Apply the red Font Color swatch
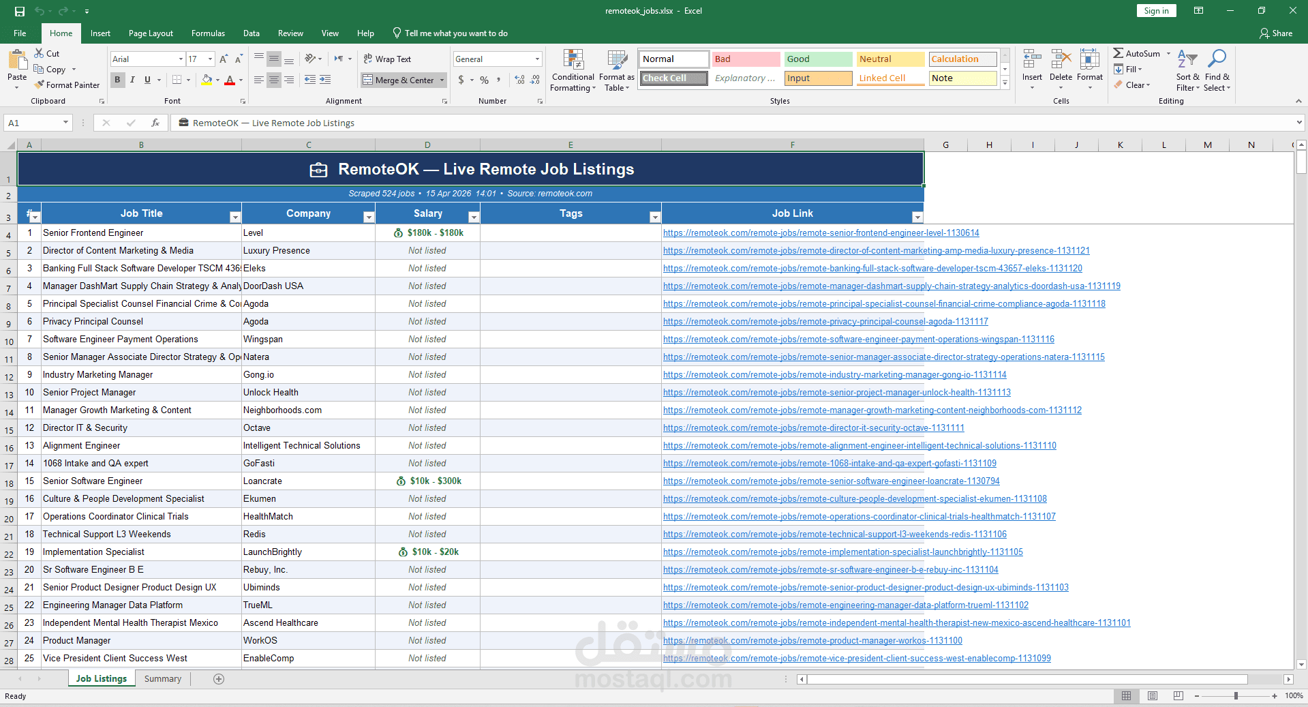This screenshot has width=1308, height=707. coord(230,80)
